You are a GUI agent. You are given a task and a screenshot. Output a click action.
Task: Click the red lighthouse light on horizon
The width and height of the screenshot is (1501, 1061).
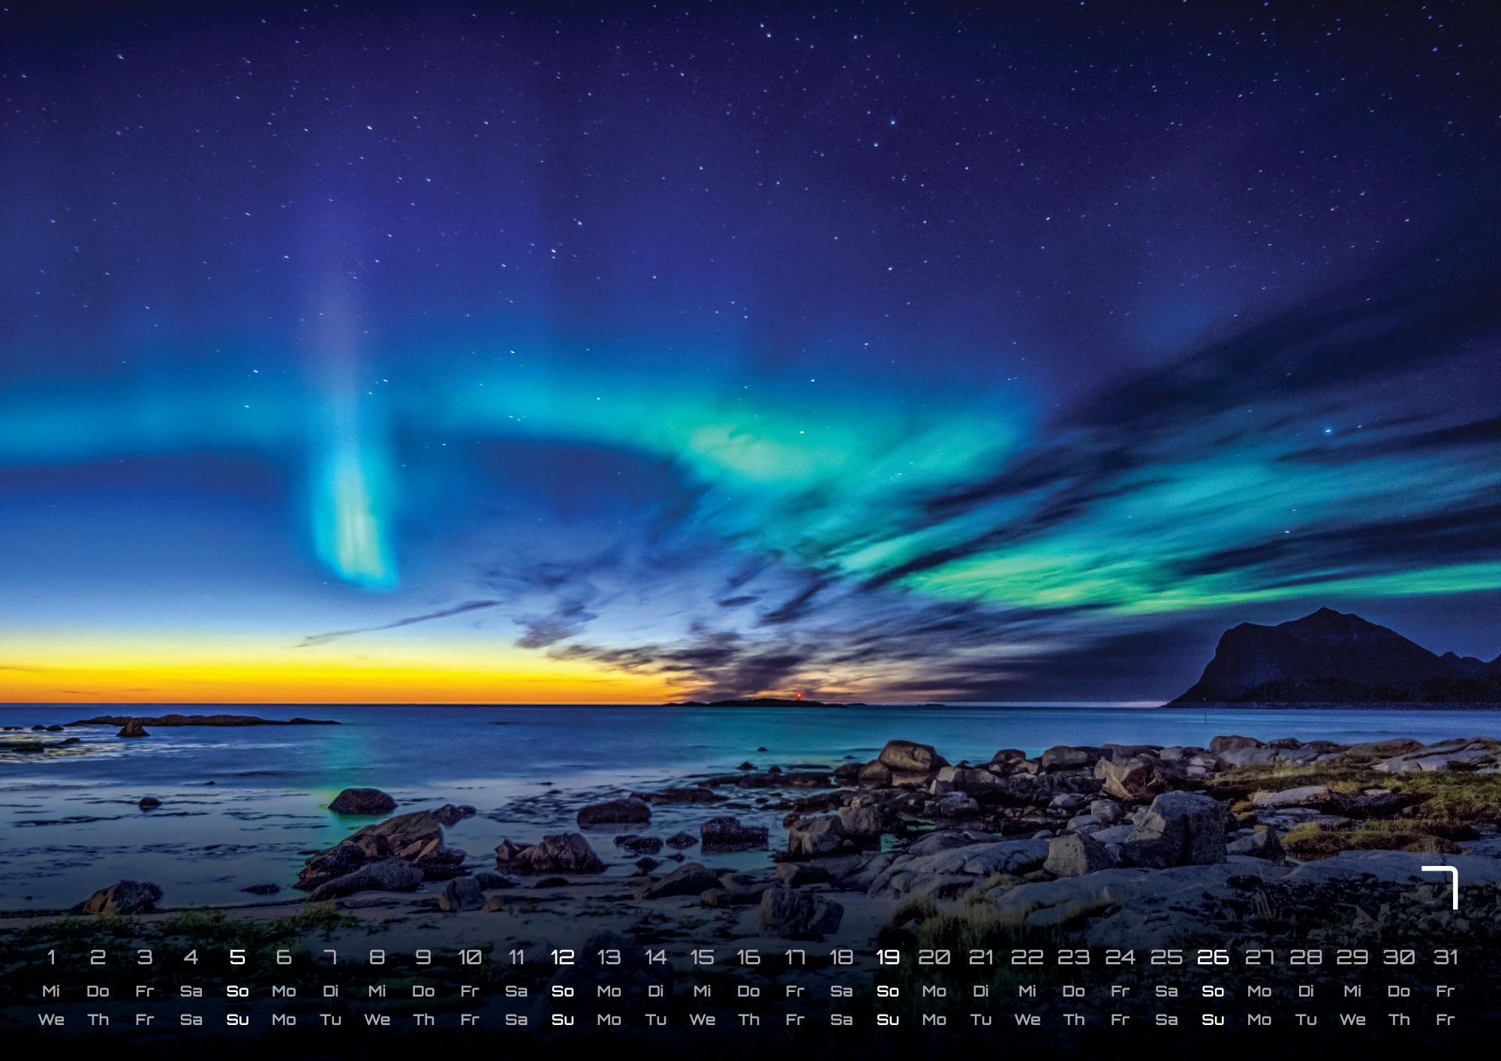click(800, 695)
